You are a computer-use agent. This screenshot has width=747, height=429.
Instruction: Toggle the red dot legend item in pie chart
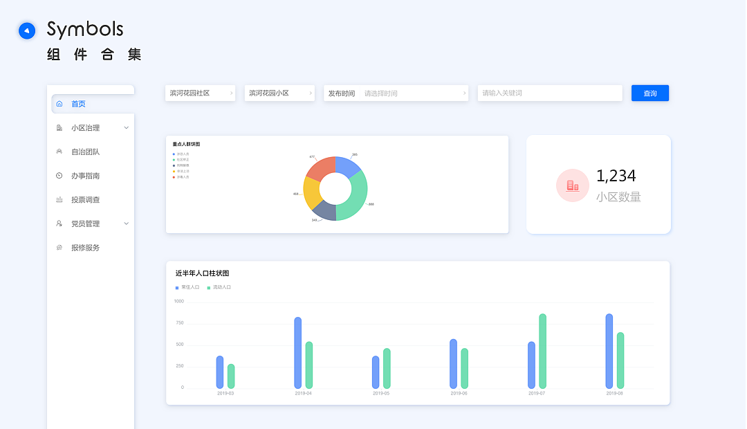181,177
